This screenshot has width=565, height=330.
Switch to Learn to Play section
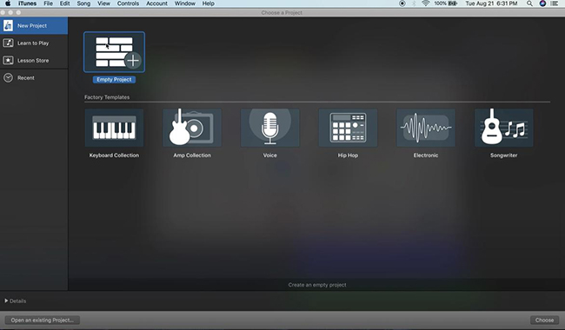coord(33,43)
